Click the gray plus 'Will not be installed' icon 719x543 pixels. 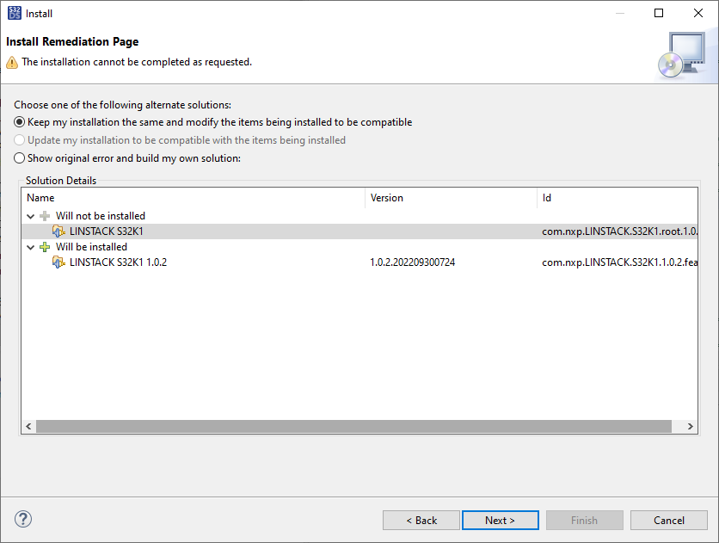pos(46,216)
